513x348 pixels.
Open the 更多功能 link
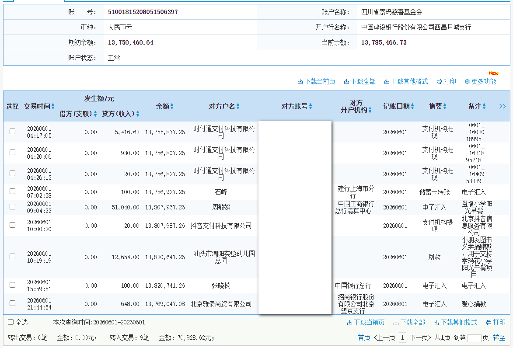click(484, 82)
